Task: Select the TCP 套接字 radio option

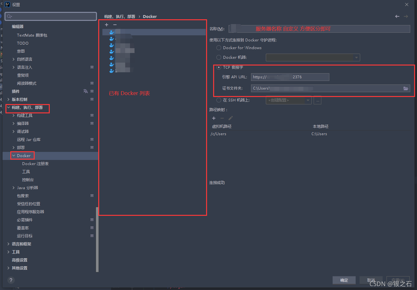Action: click(x=219, y=67)
